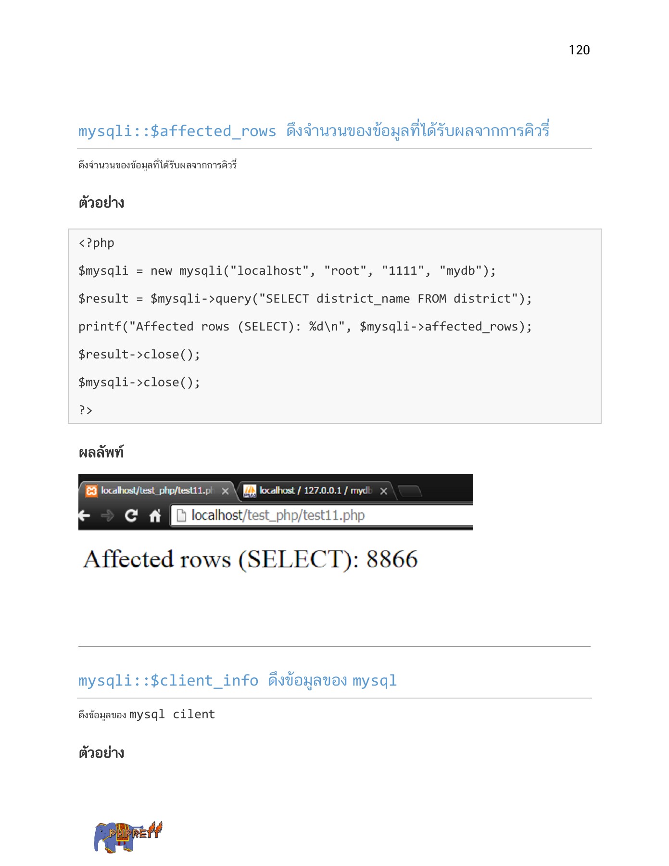Click the "Affected rows (SELECT): 8866" output text
This screenshot has height=866, width=669.
(250, 560)
